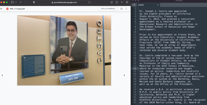207x105 pixels.
Task: Select the untitled tab in the editor
Action: [141, 5]
